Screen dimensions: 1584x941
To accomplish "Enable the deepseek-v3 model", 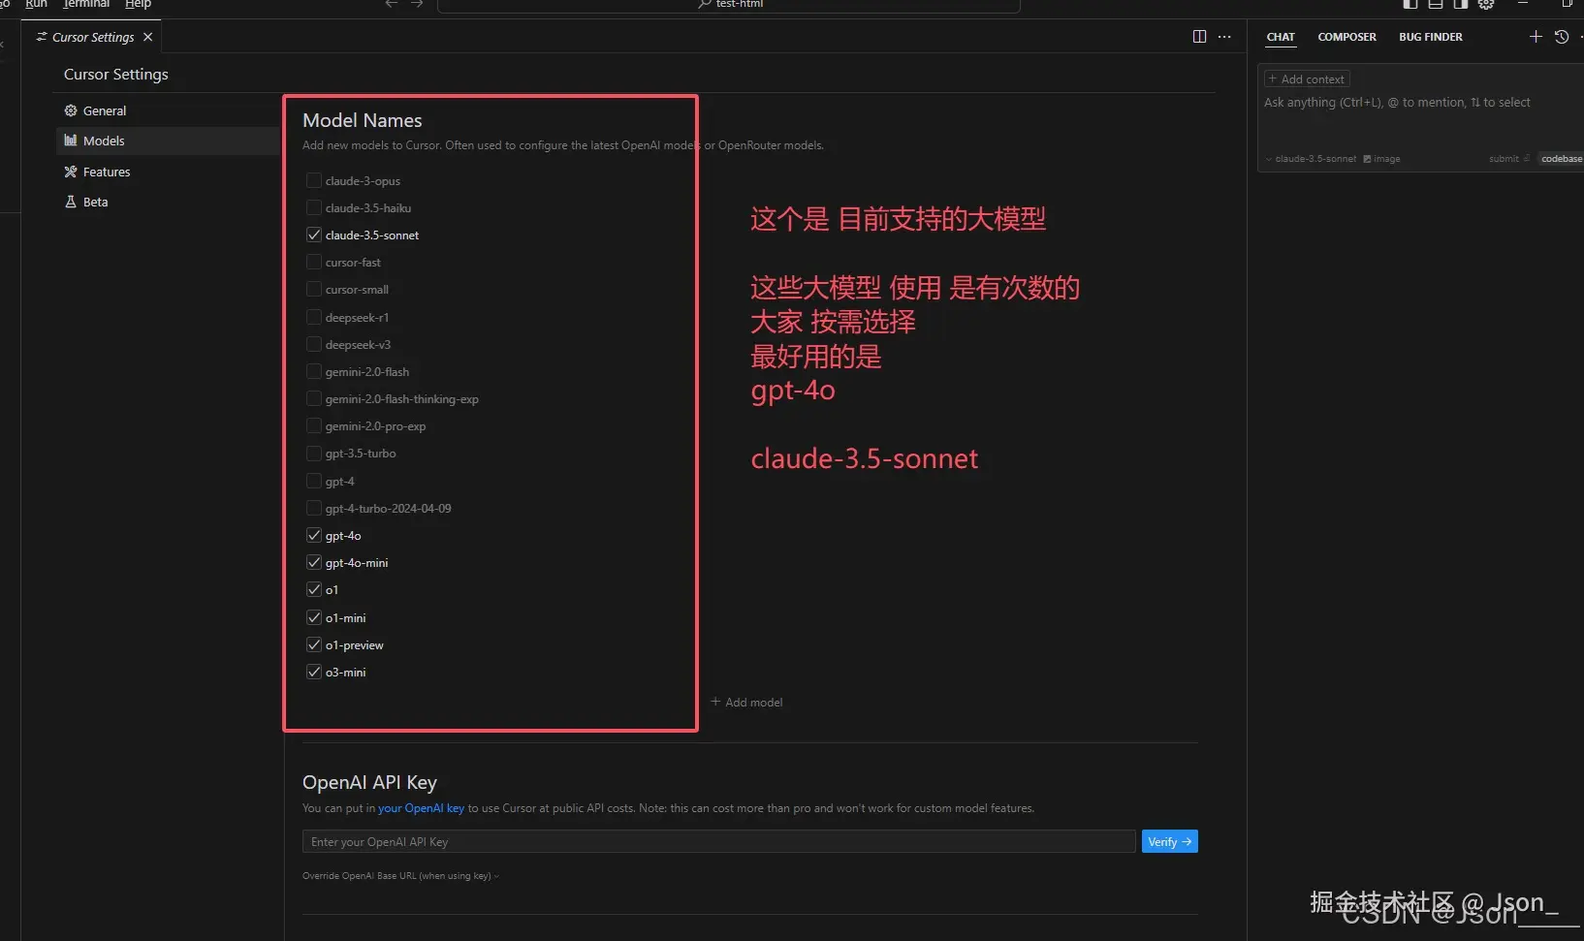I will click(314, 344).
